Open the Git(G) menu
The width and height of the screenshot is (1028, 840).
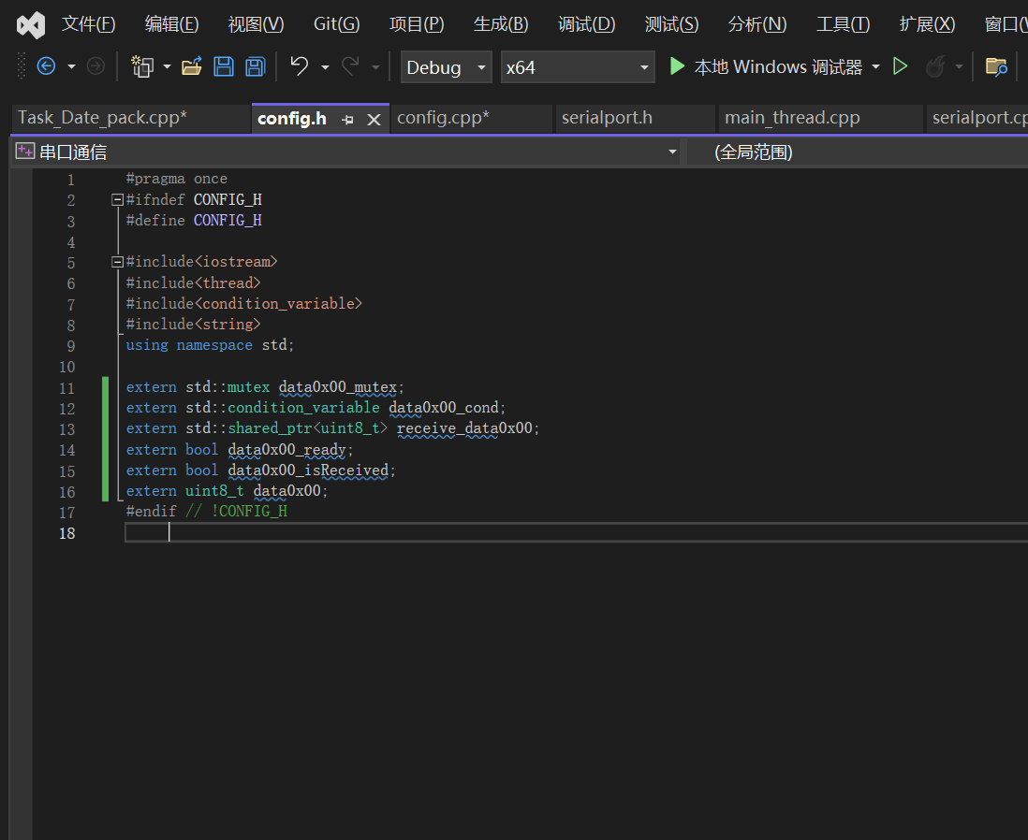[336, 25]
